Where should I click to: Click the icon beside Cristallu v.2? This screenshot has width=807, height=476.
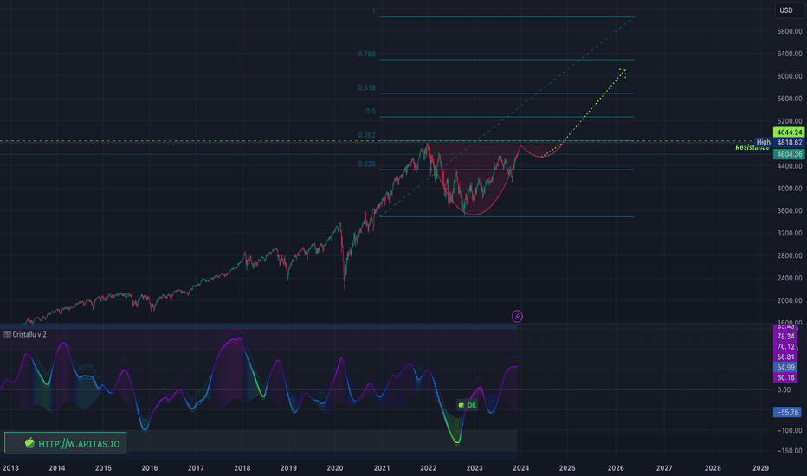pyautogui.click(x=7, y=334)
